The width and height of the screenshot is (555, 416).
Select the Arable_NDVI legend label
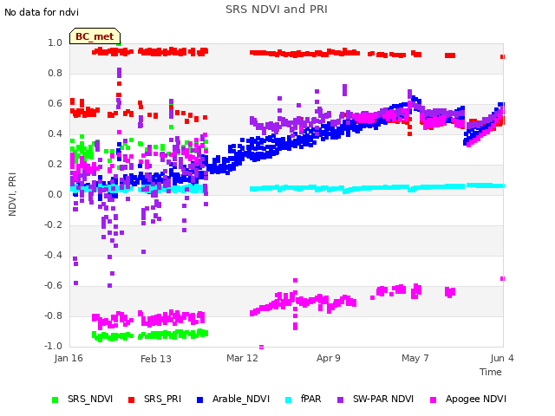(x=241, y=399)
